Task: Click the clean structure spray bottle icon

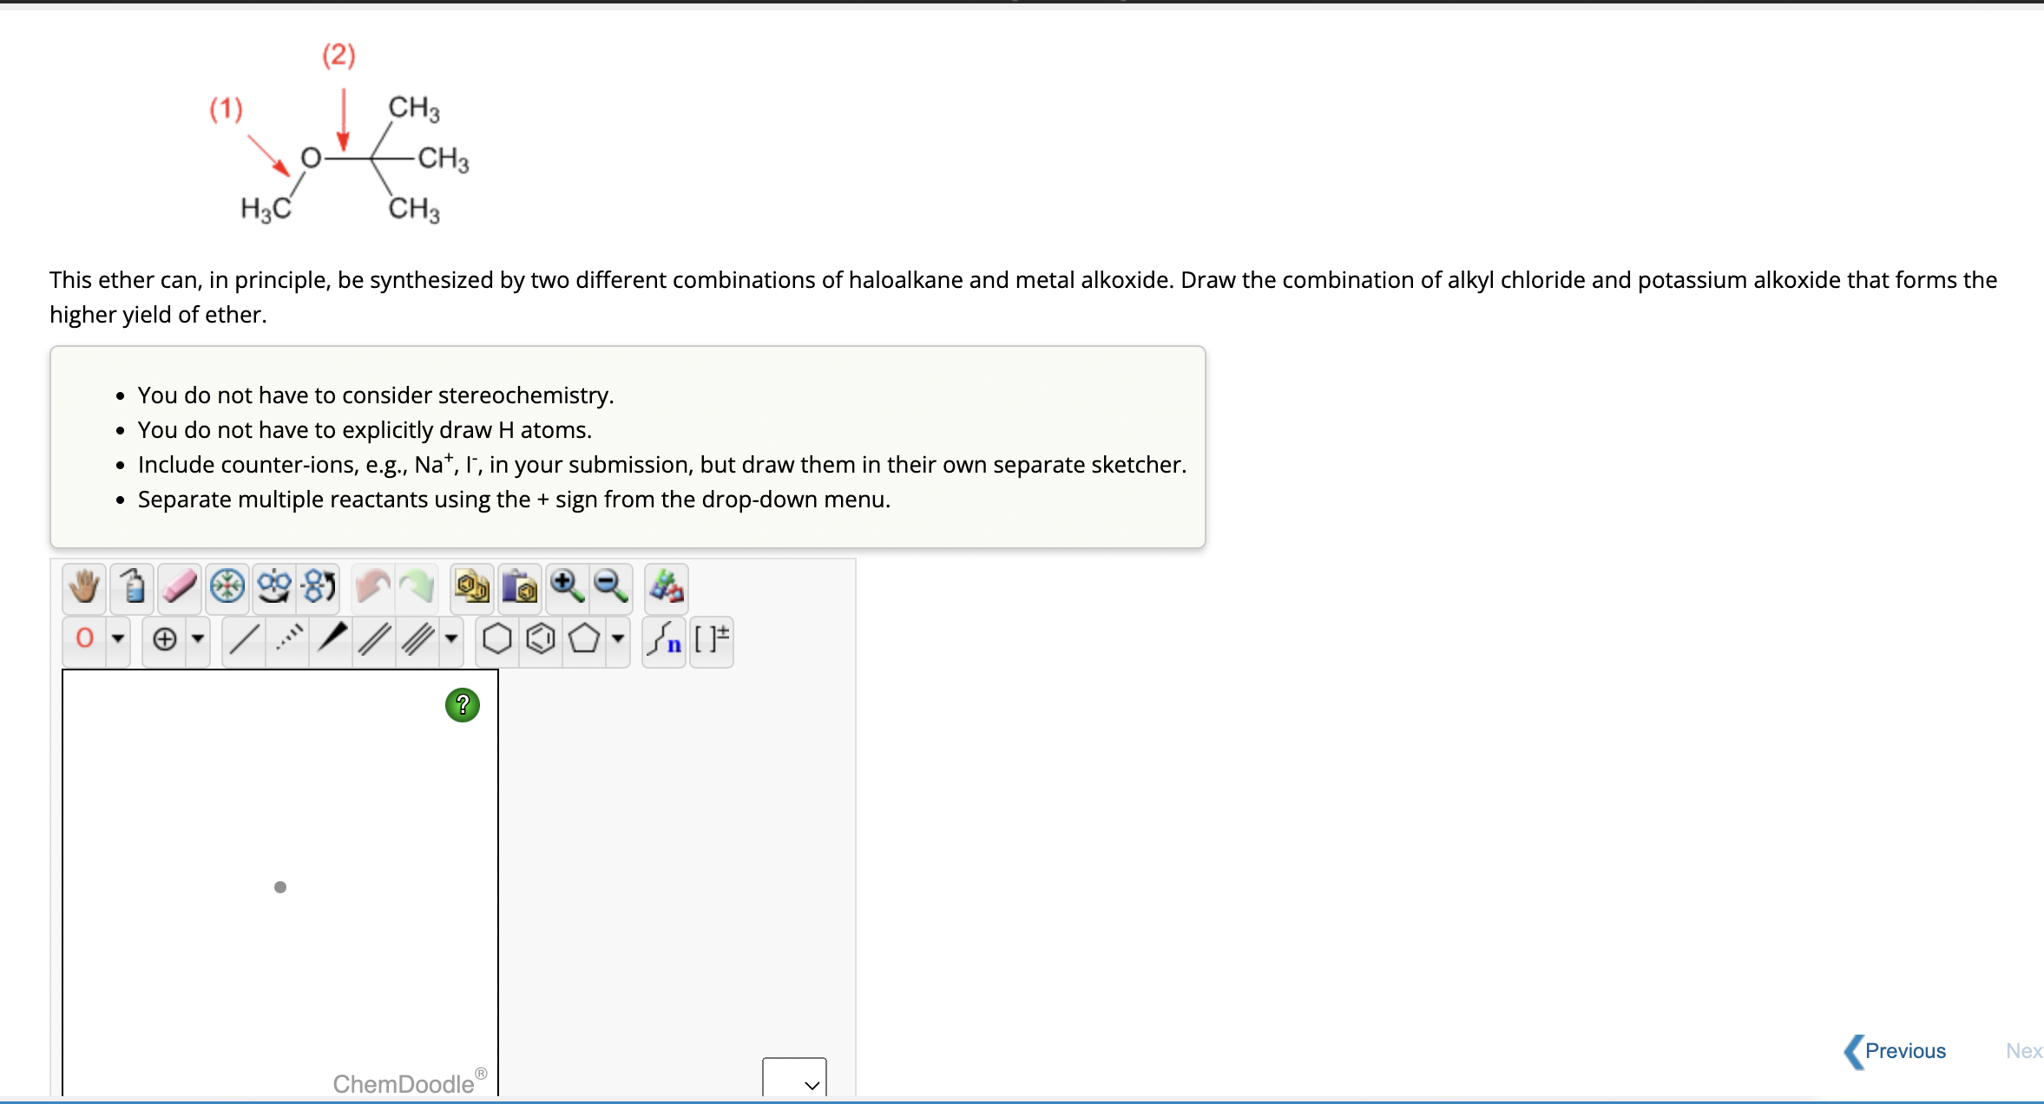Action: (133, 587)
